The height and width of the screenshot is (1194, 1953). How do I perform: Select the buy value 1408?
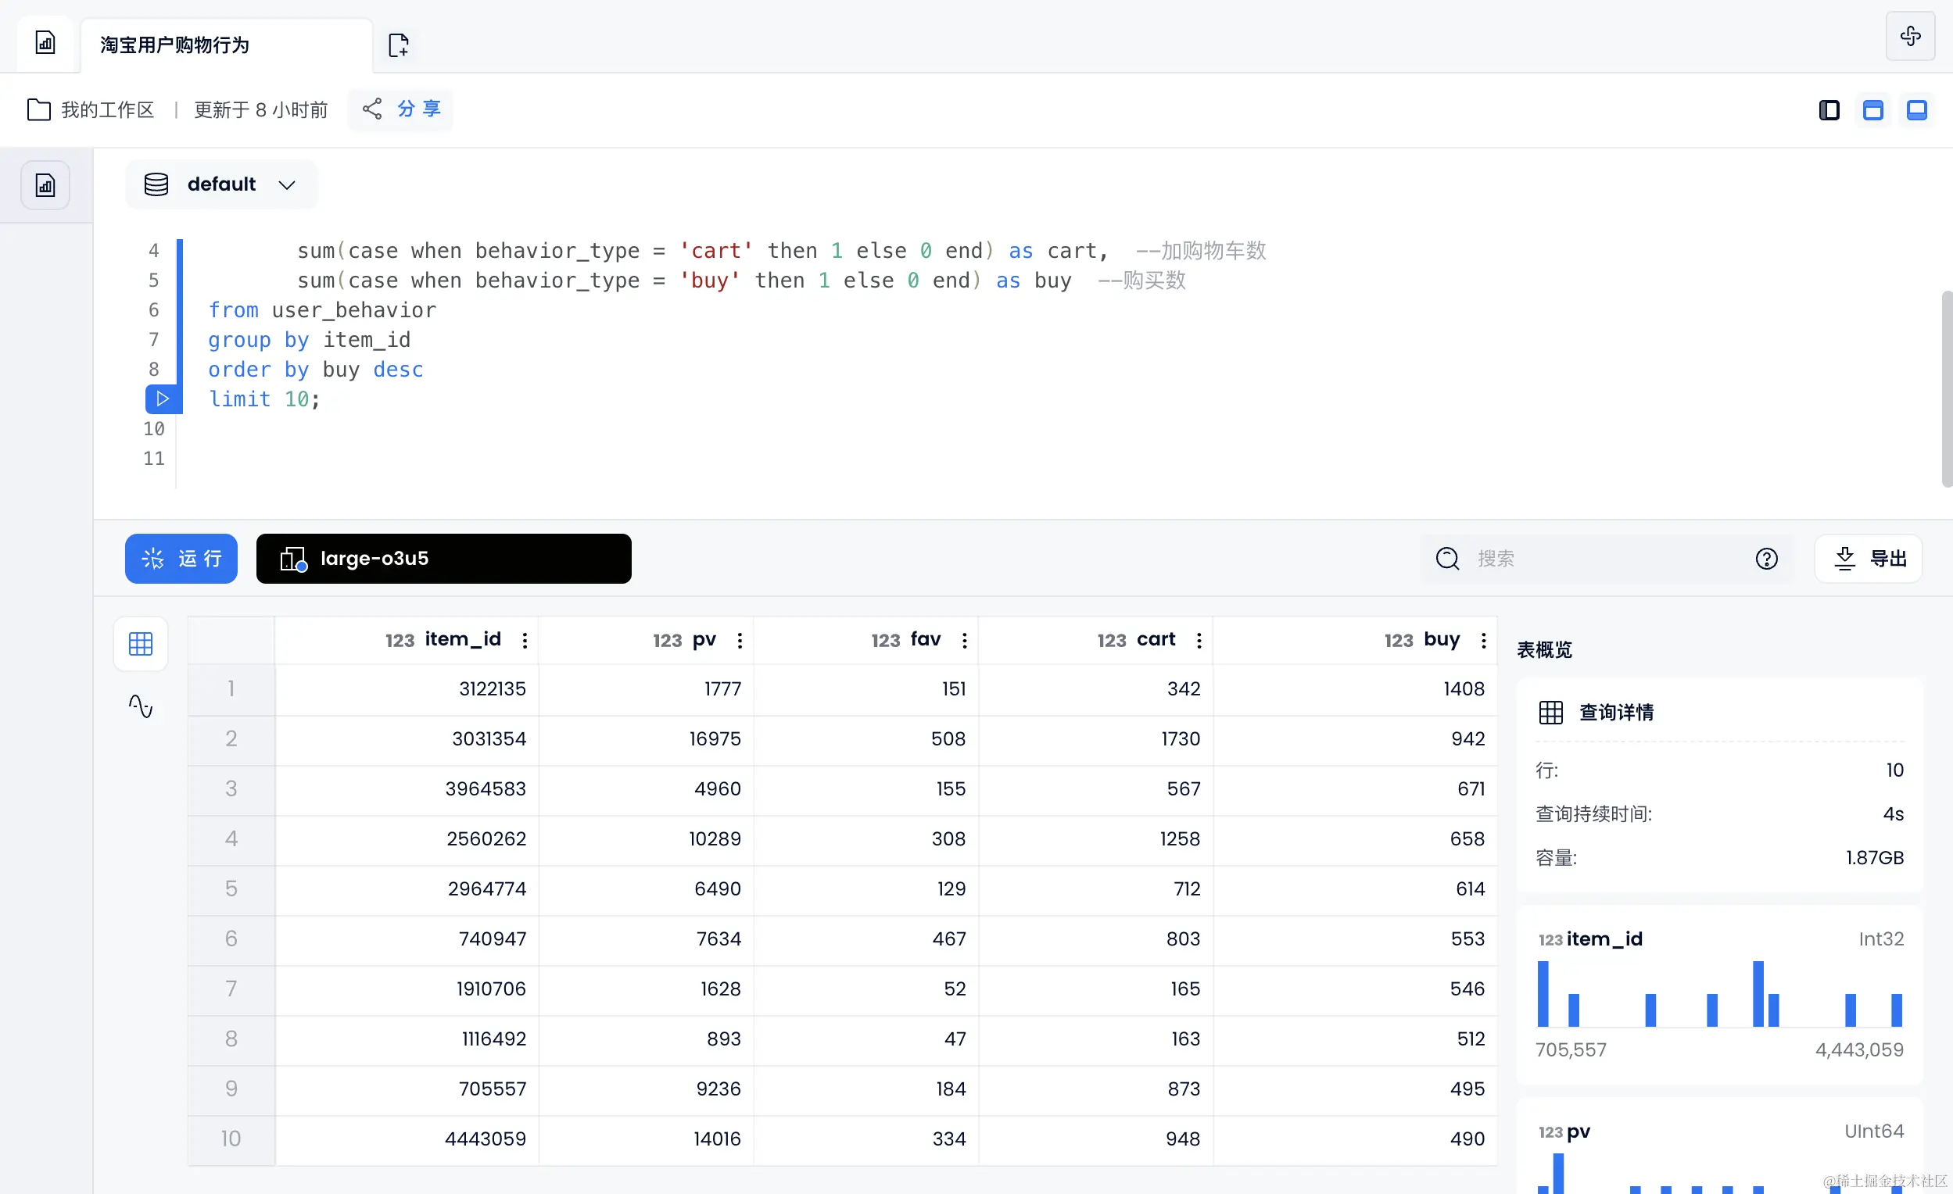coord(1356,689)
